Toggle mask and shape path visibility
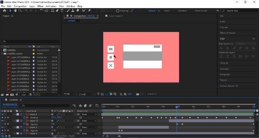The image size is (259, 138). (107, 94)
